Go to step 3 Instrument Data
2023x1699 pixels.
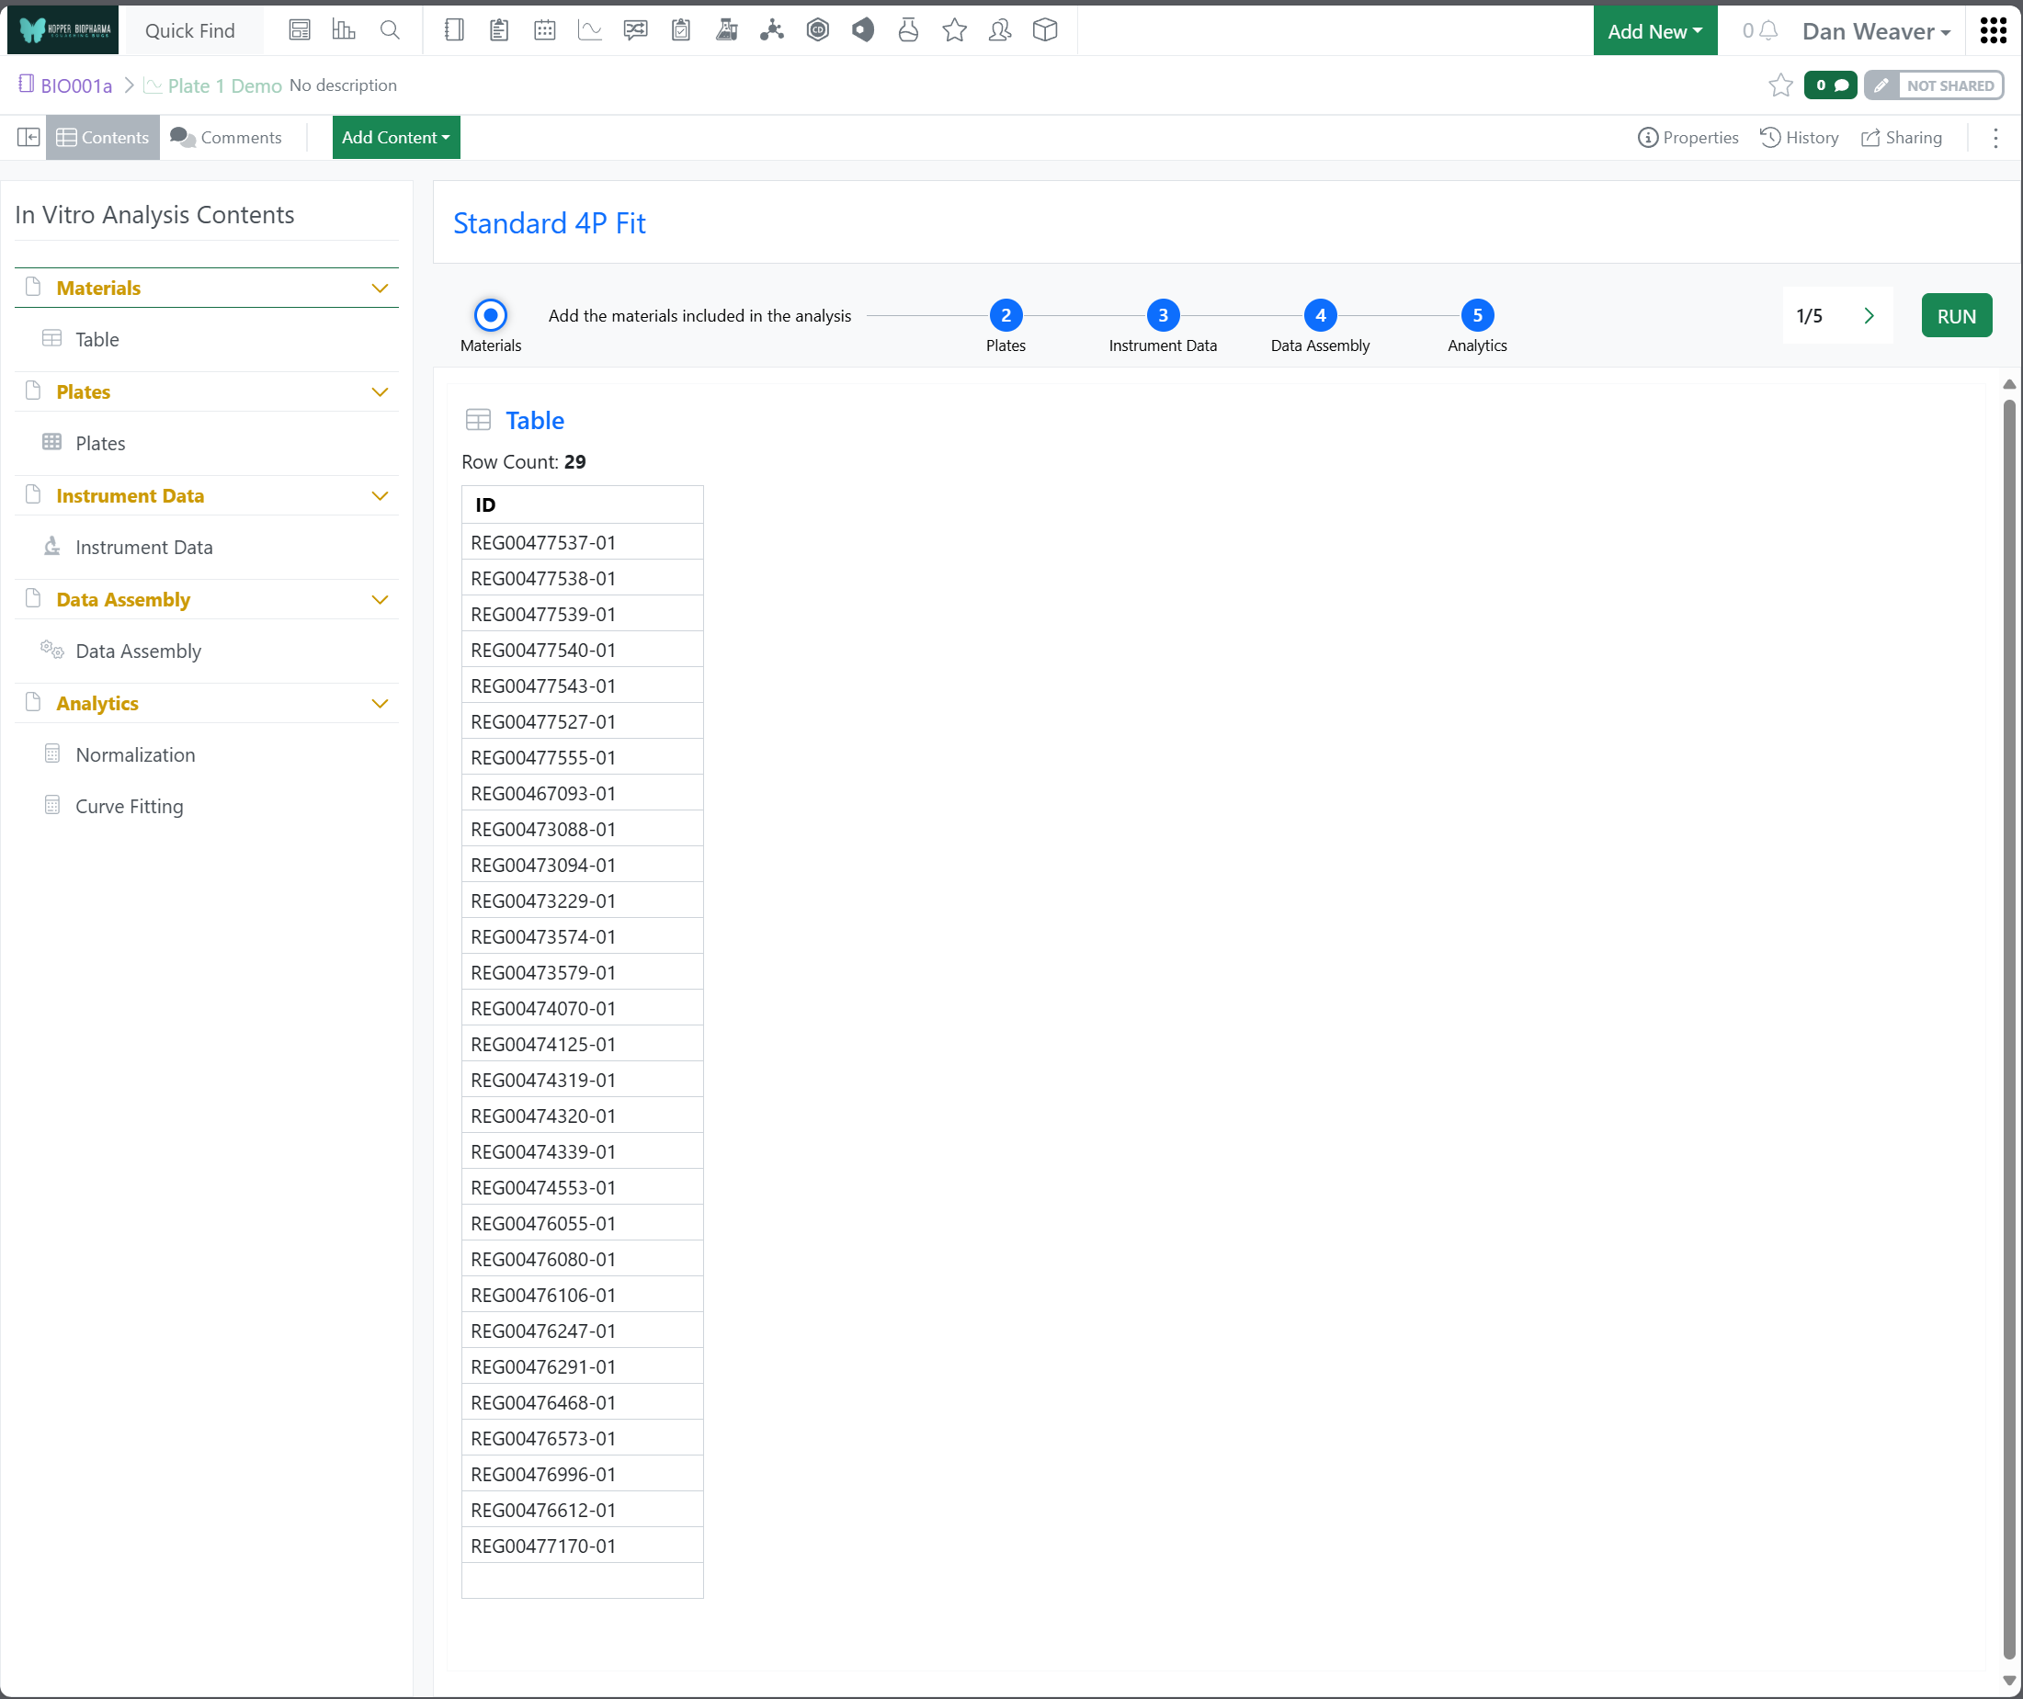1163,316
